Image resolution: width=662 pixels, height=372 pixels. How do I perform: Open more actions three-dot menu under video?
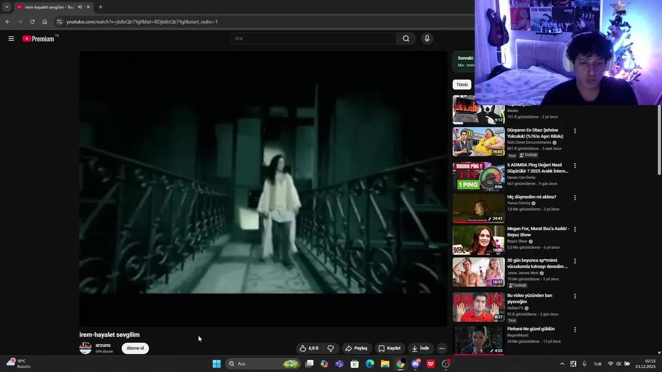442,348
